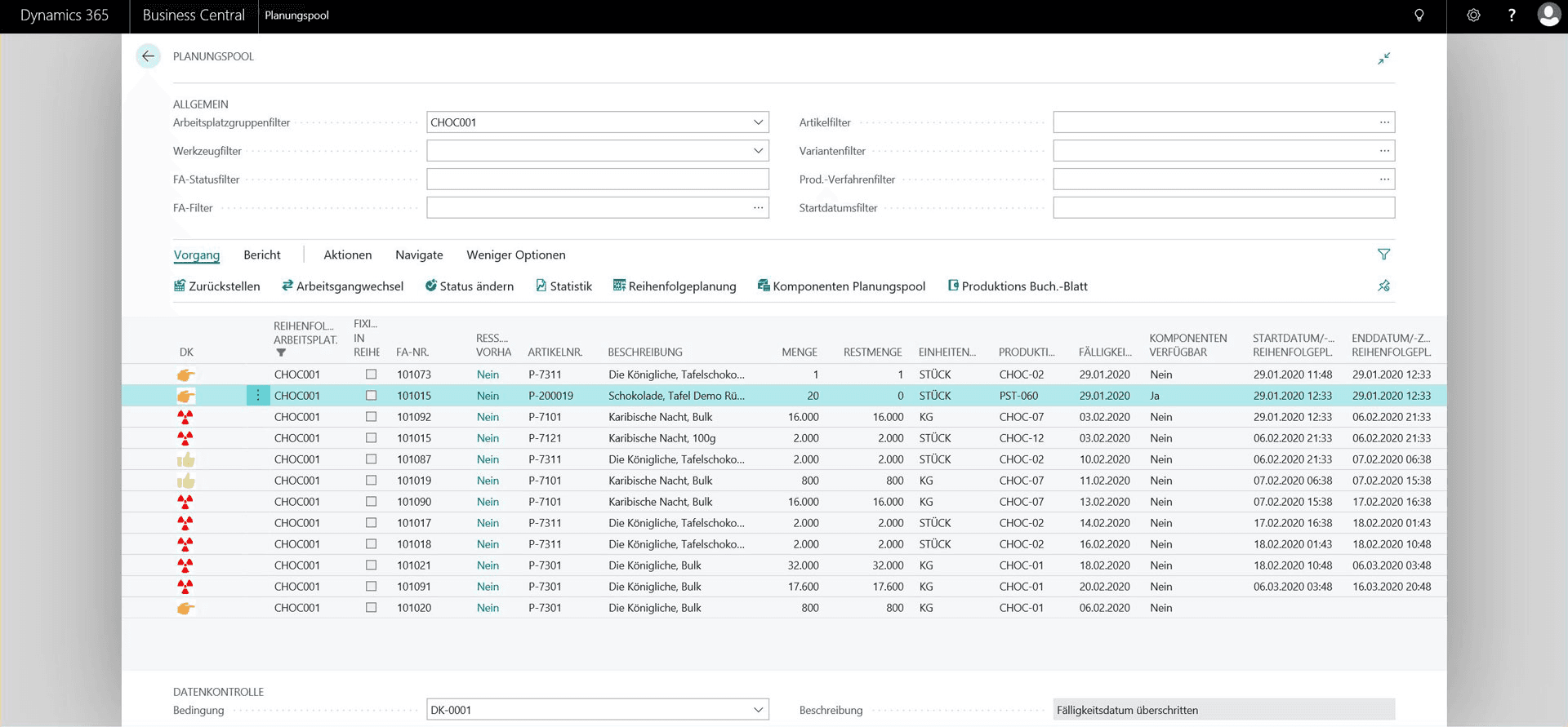
Task: Open the Aktionen menu
Action: coord(348,255)
